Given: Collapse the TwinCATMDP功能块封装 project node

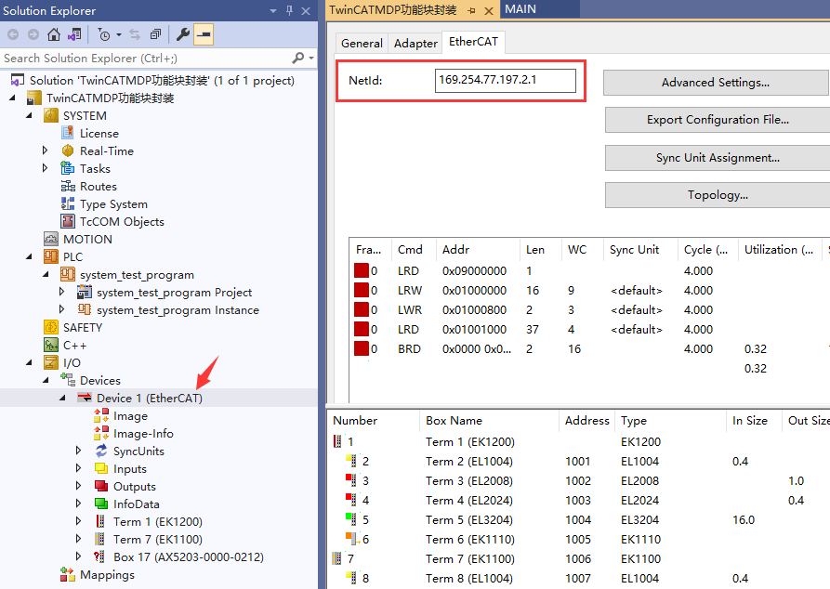Looking at the screenshot, I should point(13,98).
